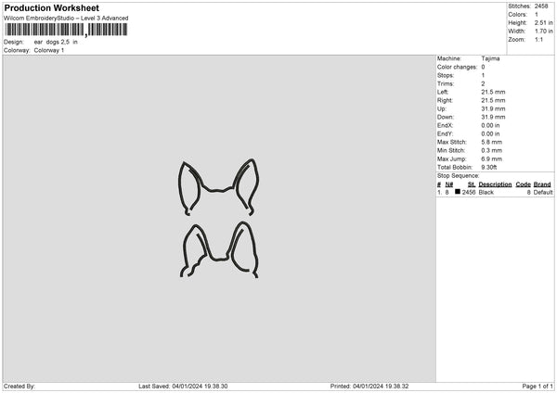Click the Stitches count 2458 at top right
Screen dimensions: 557x393
[x=544, y=6]
